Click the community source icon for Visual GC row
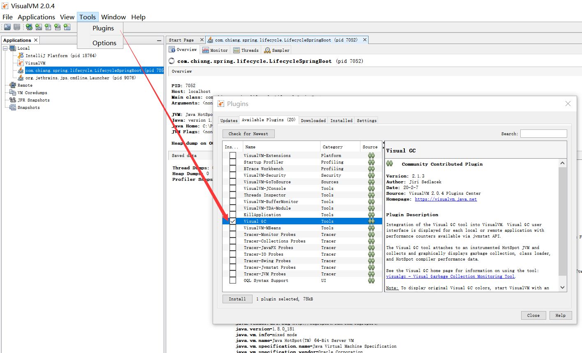Screen dimensions: 582x353 371,221
